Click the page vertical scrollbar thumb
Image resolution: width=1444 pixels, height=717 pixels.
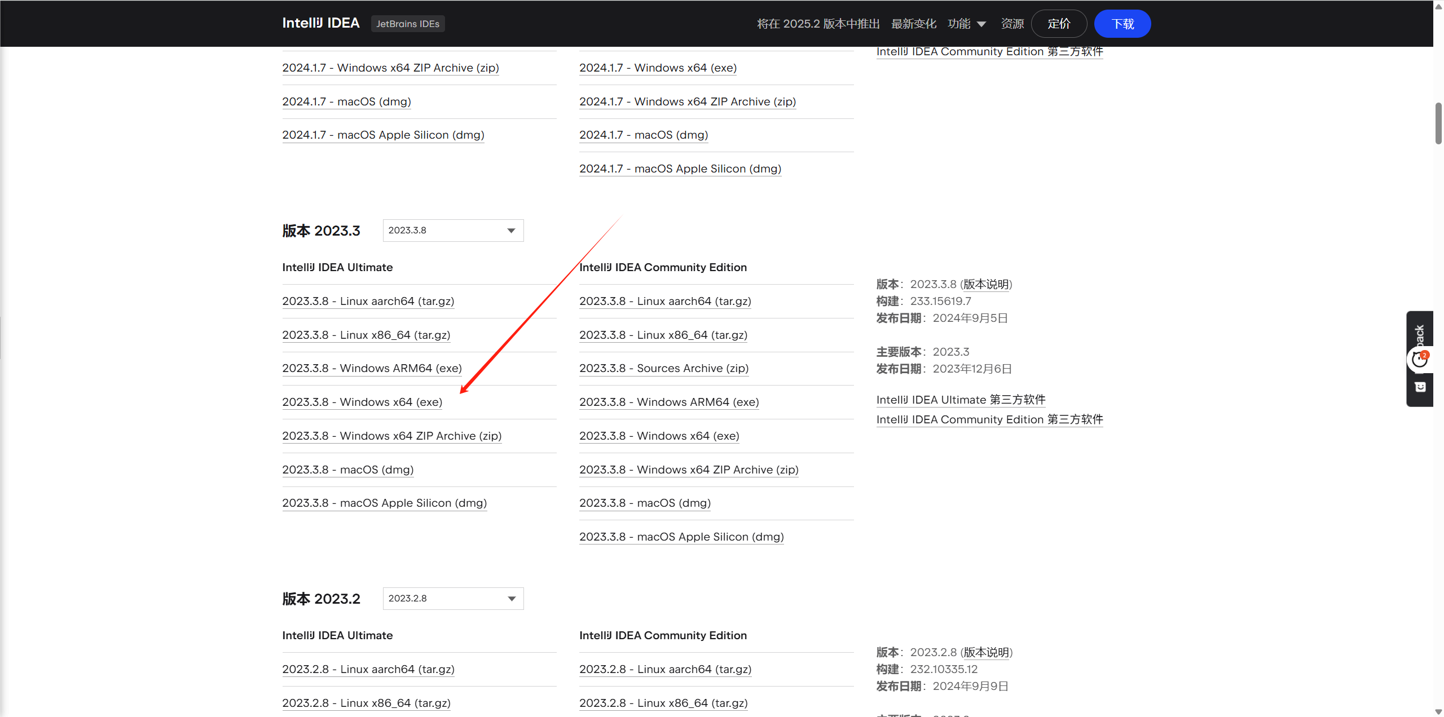1438,123
